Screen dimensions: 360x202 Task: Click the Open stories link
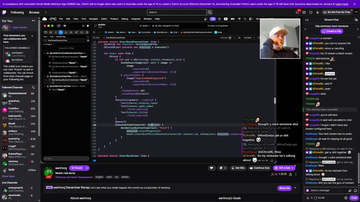20,27
